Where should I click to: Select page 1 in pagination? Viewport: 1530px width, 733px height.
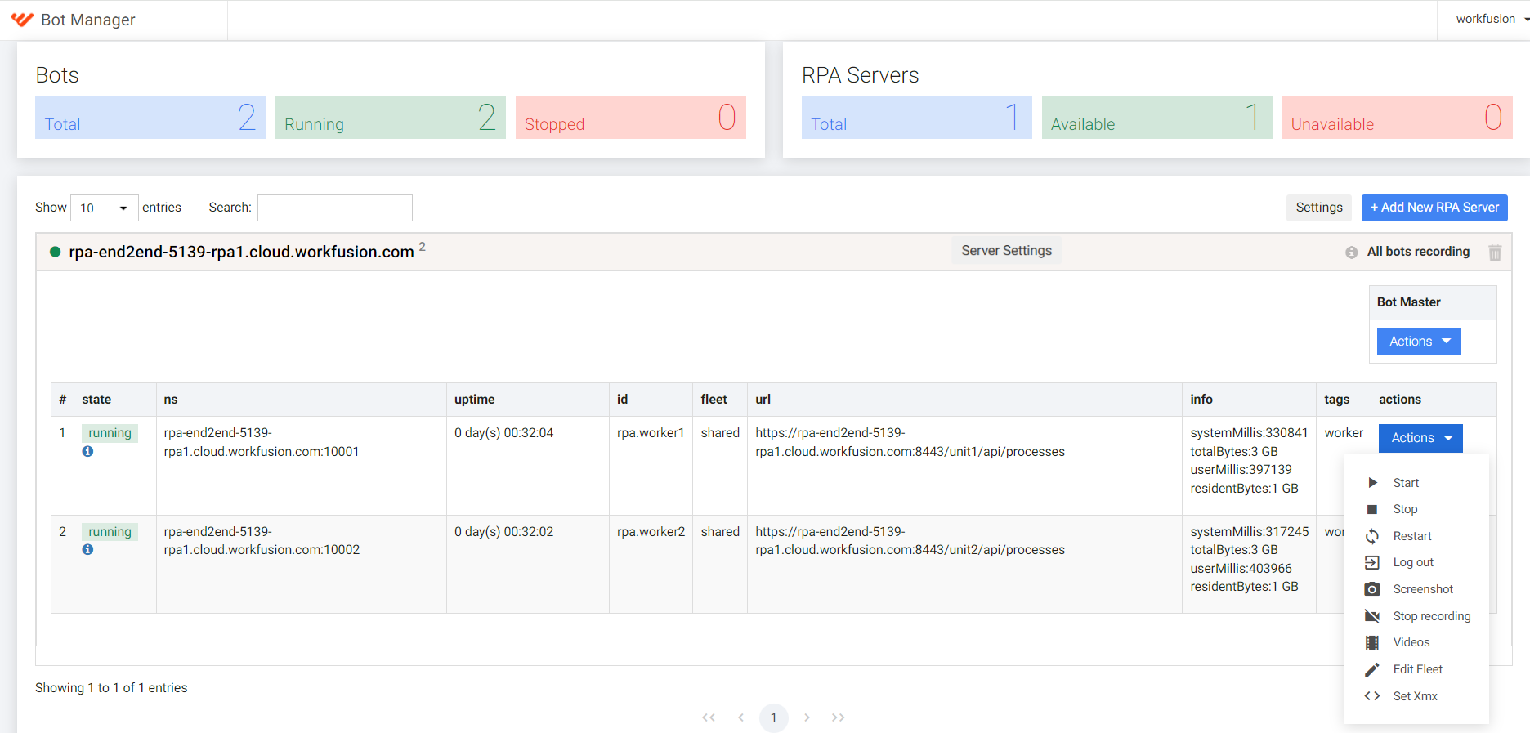(773, 717)
